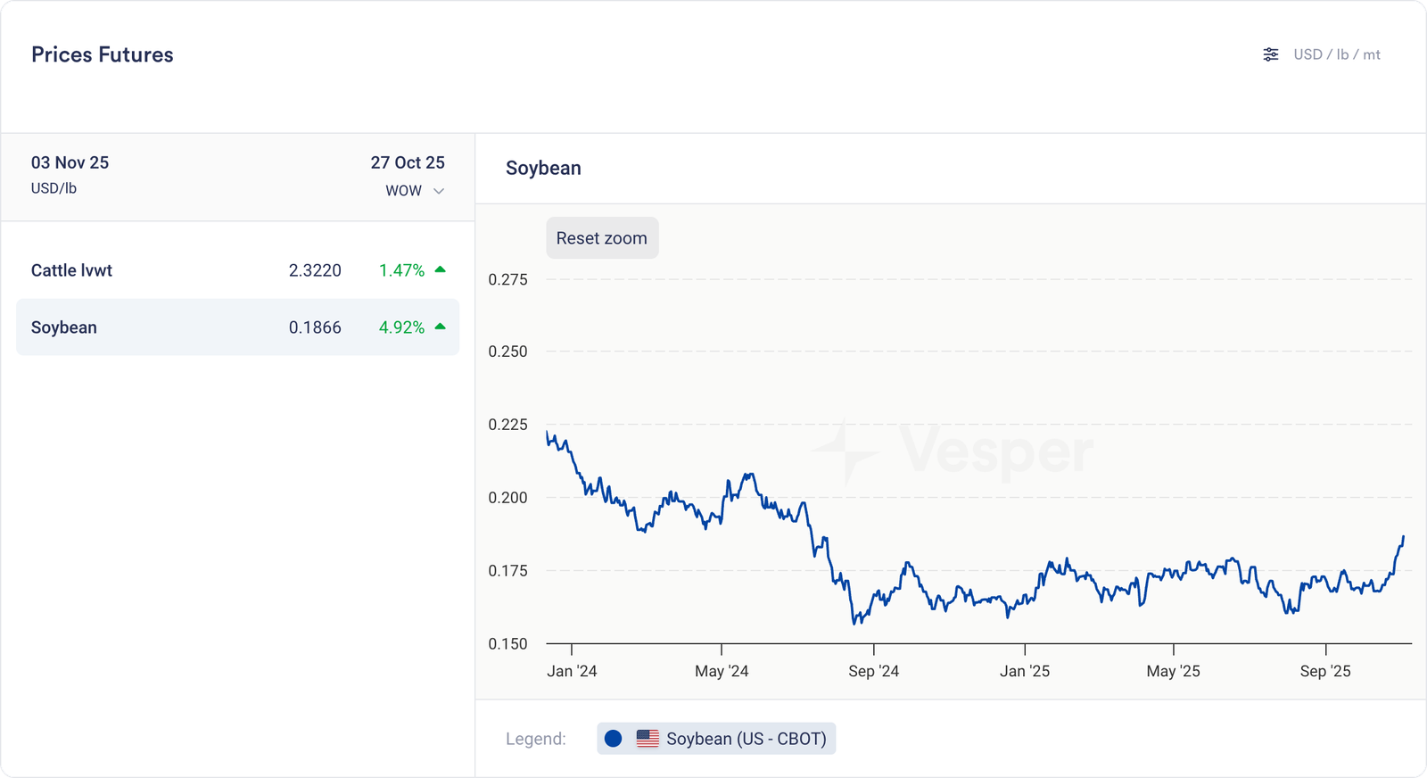This screenshot has height=778, width=1427.
Task: Toggle the Soybean (US - CBOT) legend series
Action: point(716,739)
